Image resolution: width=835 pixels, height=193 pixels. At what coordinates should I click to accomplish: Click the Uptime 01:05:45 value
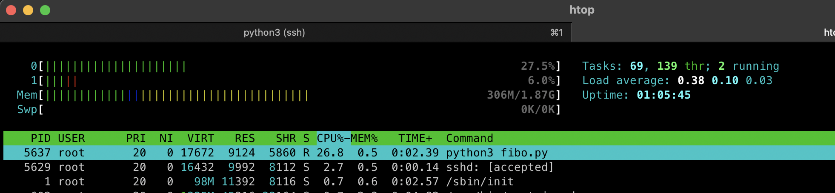(663, 95)
